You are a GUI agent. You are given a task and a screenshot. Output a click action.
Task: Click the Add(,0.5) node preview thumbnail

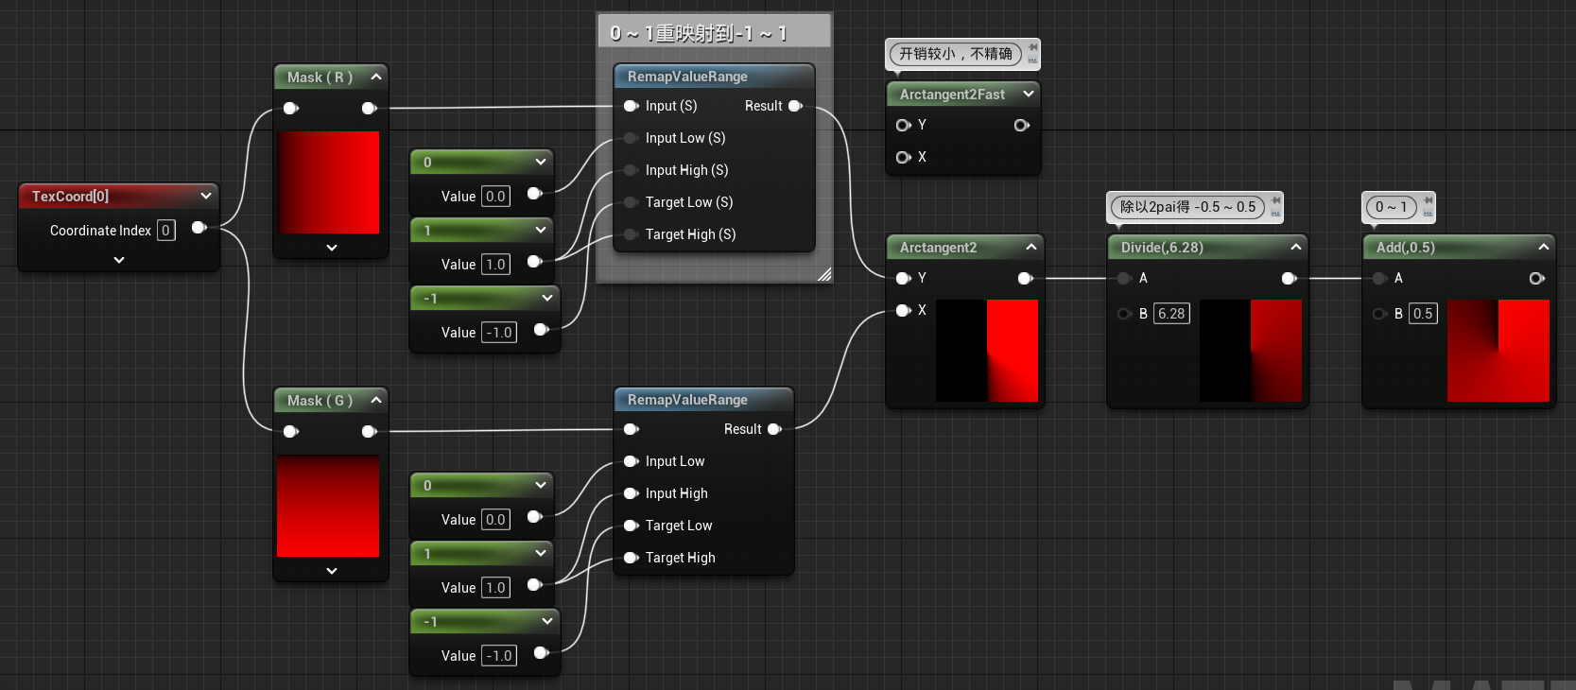pos(1498,351)
